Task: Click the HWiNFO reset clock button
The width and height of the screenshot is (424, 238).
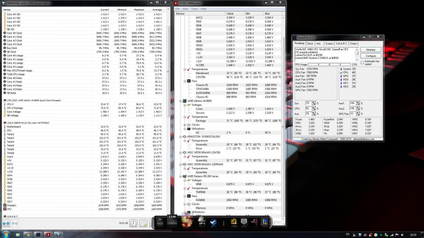Action: 133,223
